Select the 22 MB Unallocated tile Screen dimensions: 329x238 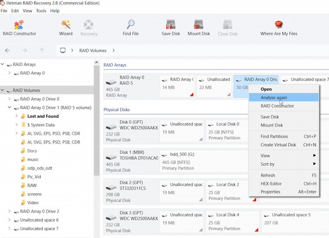[214, 86]
